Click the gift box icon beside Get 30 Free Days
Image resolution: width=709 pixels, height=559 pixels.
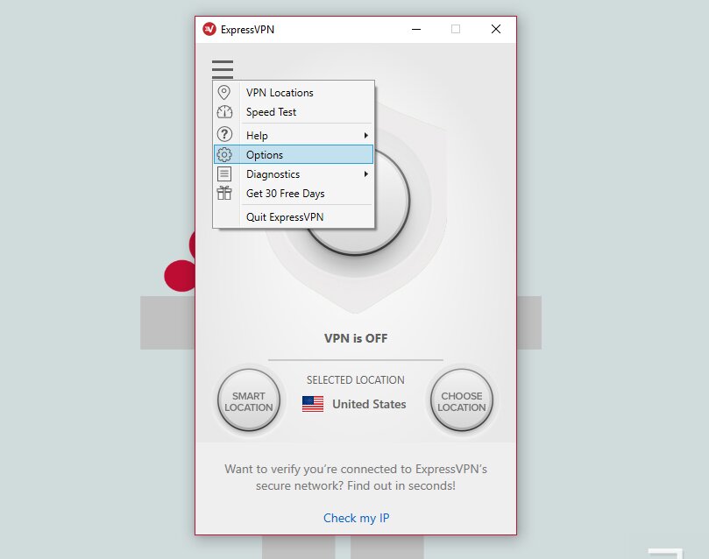pyautogui.click(x=224, y=193)
